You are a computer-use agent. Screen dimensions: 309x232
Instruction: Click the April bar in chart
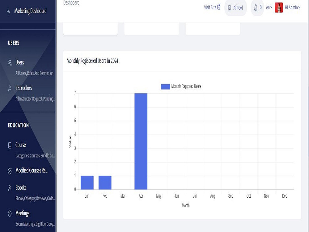pyautogui.click(x=141, y=141)
